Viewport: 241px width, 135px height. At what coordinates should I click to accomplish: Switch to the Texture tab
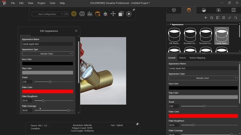click(x=182, y=58)
